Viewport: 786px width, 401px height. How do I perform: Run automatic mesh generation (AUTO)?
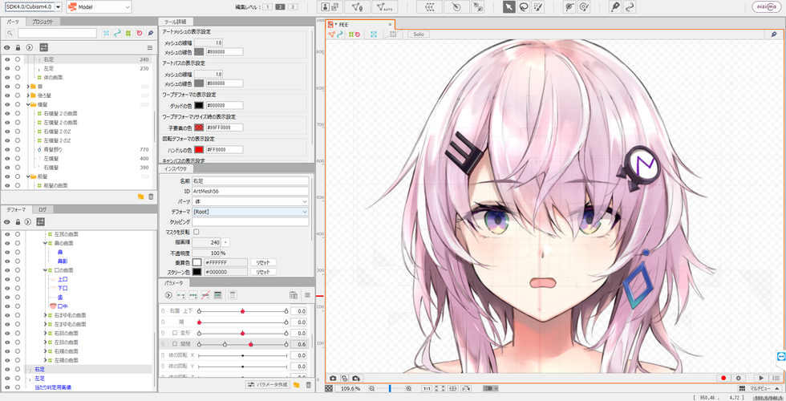385,7
